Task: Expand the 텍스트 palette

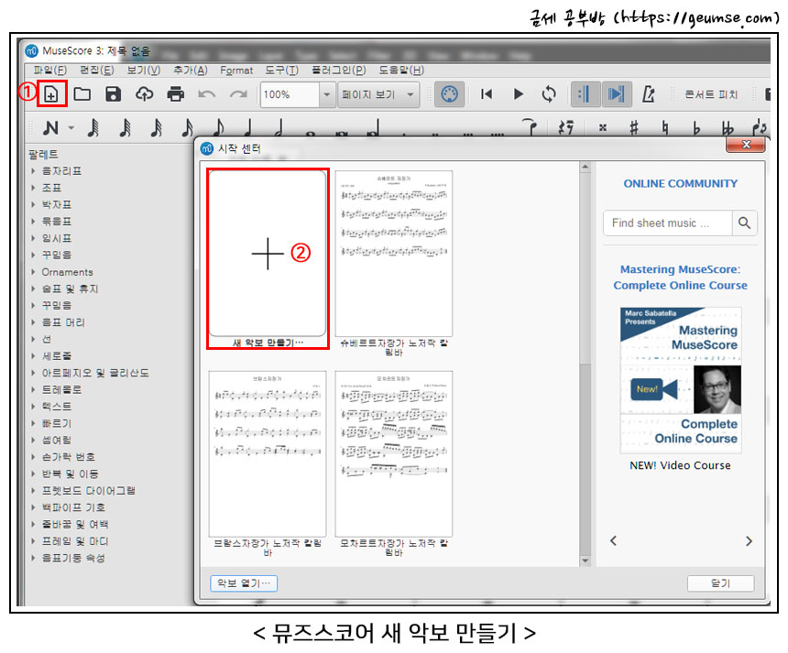Action: [33, 407]
